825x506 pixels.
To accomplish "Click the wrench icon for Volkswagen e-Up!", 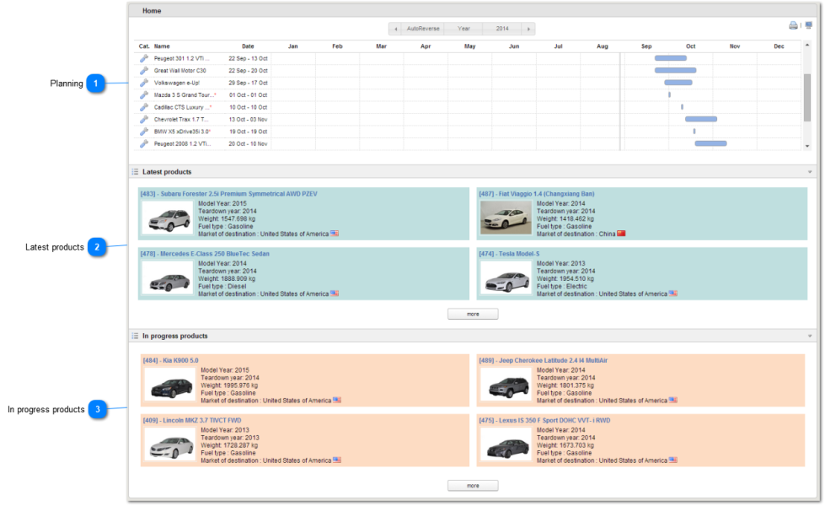I will pyautogui.click(x=143, y=83).
